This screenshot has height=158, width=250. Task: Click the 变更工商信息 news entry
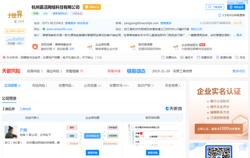pos(182,71)
